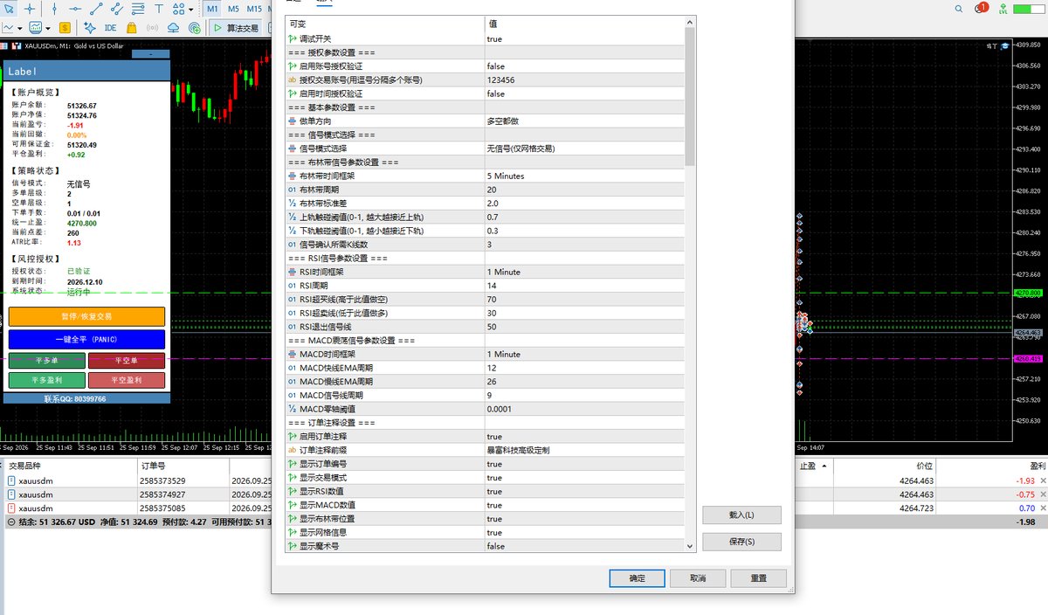Click the yellow dollar trade icon

pos(65,28)
